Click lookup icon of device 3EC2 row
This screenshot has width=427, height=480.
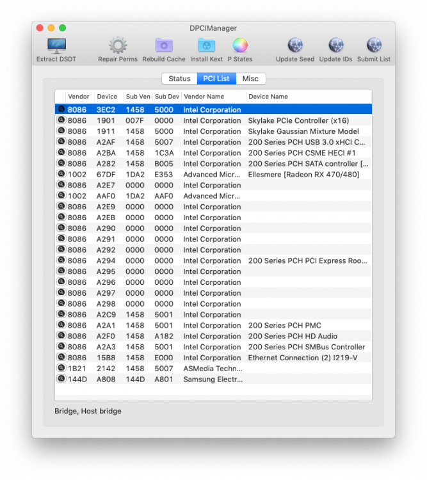[x=61, y=109]
